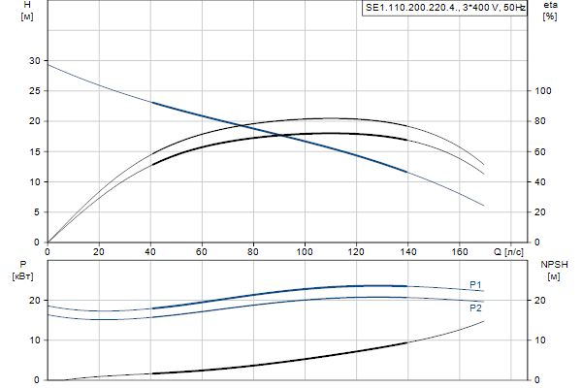
Task: Select the P2 power curve label
Action: pyautogui.click(x=475, y=307)
